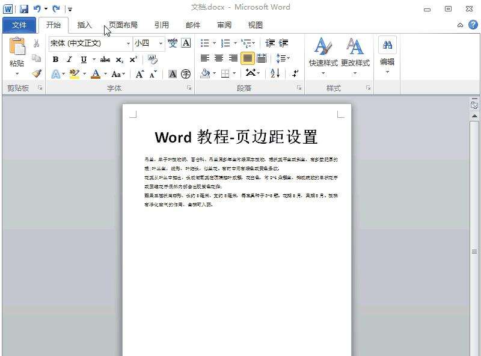Open Styles pane launcher in 样式 group
The width and height of the screenshot is (481, 356).
(x=368, y=88)
